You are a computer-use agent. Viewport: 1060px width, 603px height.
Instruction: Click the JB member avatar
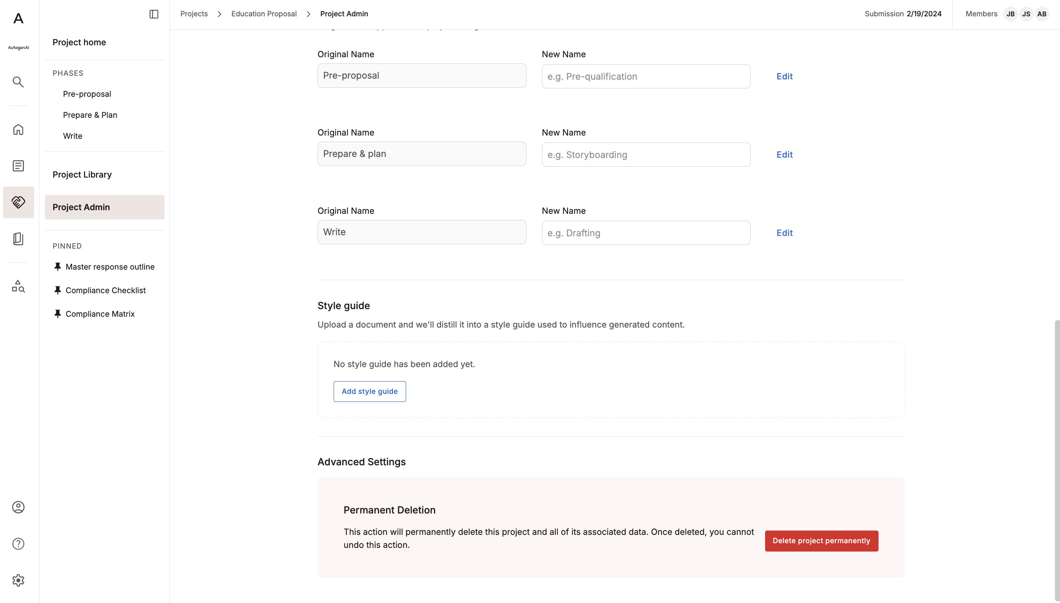[x=1010, y=14]
